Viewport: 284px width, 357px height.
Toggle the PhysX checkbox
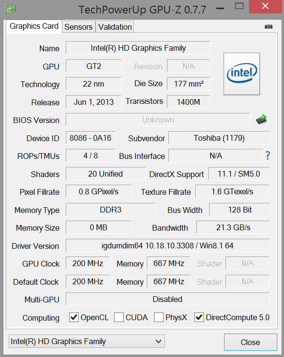coord(159,317)
